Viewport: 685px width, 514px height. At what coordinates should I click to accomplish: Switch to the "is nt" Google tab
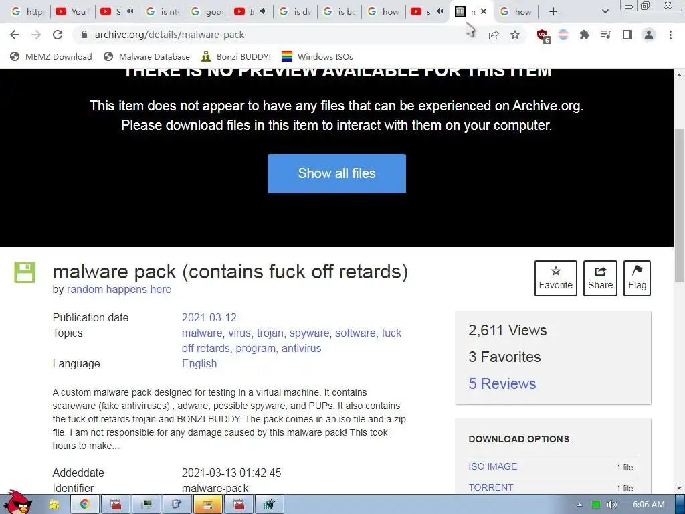tap(163, 12)
